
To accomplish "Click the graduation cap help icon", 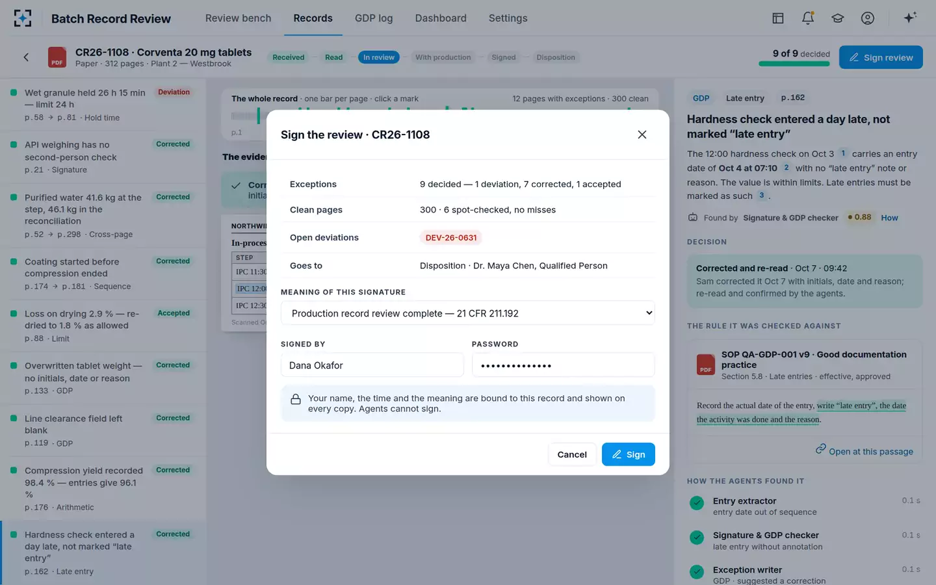I will [838, 18].
